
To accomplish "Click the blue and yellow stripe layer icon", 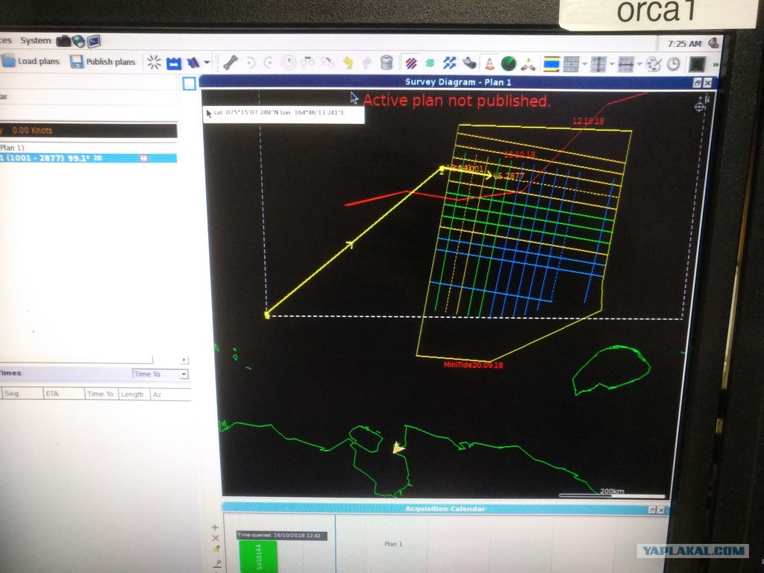I will [551, 64].
